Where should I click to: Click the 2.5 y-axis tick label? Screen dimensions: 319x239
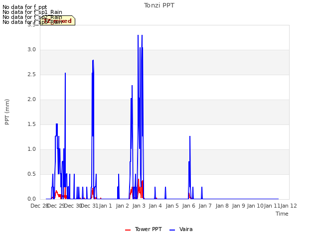click(x=31, y=75)
